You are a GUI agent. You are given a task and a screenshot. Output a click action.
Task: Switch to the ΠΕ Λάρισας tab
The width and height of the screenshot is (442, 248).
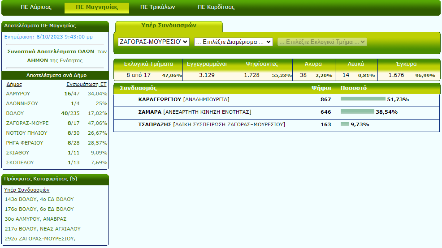pyautogui.click(x=37, y=8)
